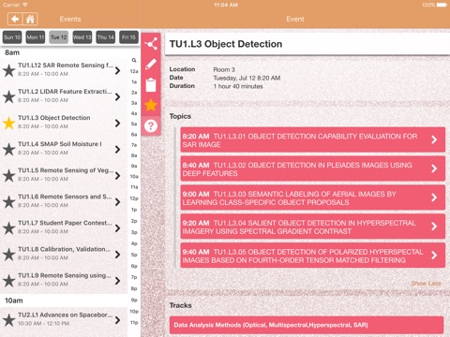Star TU1.L8 Calibration, Validation session
This screenshot has width=450, height=337.
(9, 255)
